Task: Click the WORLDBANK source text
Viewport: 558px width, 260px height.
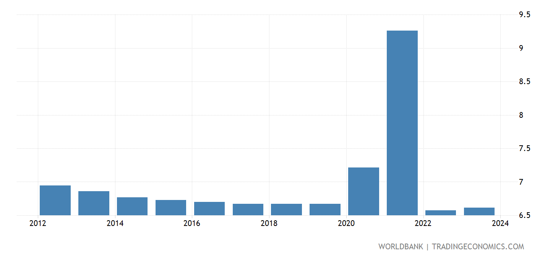Action: click(401, 247)
